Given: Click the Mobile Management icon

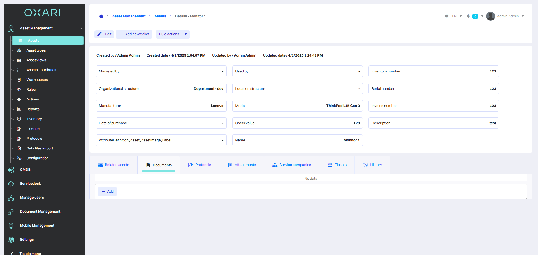Looking at the screenshot, I should 11,226.
